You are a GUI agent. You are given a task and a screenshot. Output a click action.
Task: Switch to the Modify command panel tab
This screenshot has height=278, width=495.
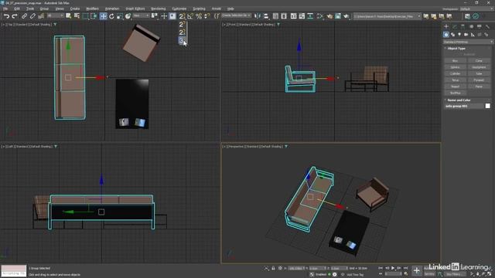455,27
